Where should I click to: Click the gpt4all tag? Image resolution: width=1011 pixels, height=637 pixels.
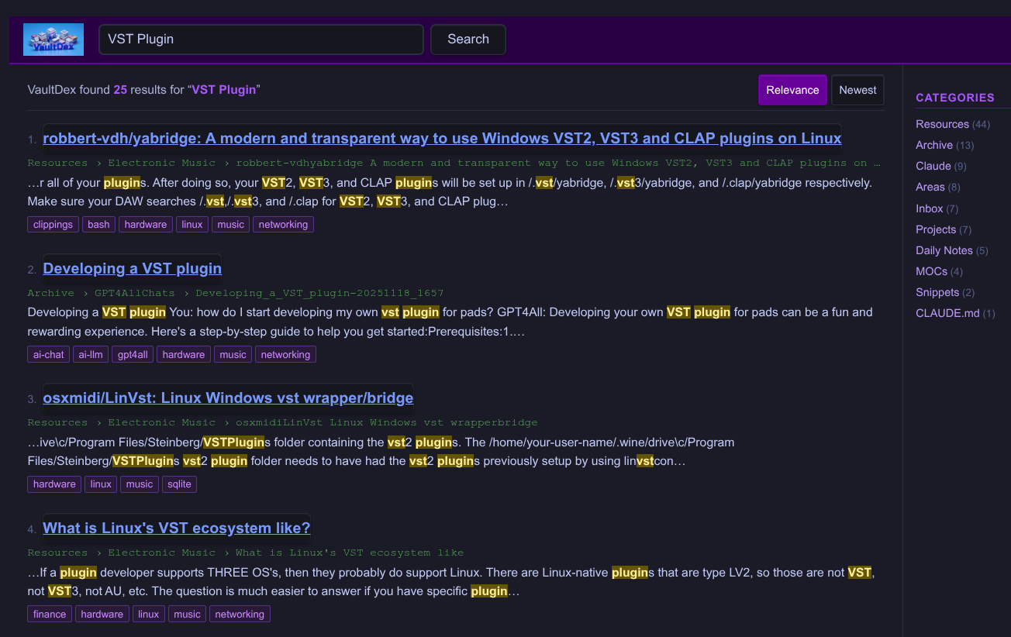(133, 355)
